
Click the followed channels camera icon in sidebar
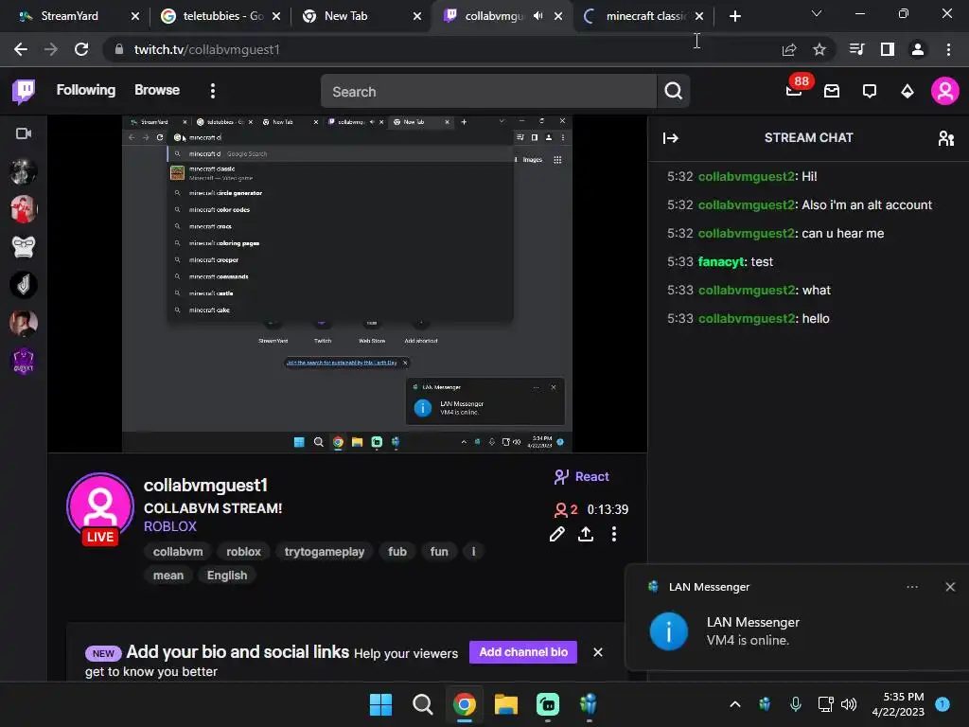click(24, 133)
